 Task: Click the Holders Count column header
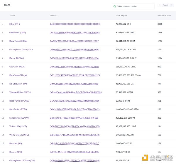(164, 16)
